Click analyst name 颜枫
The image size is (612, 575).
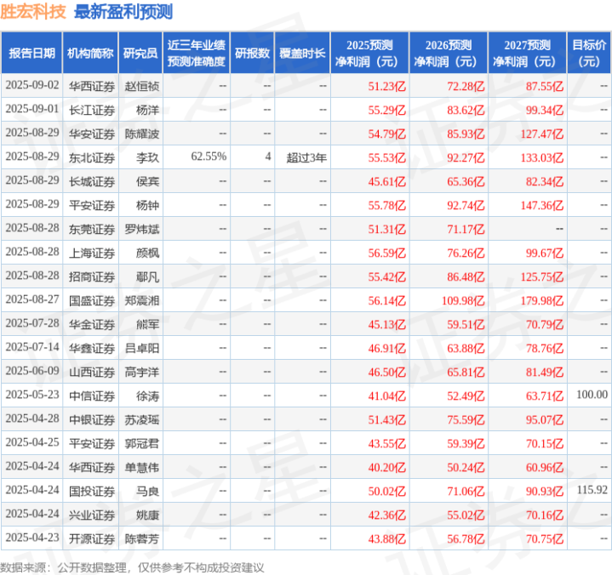coord(147,253)
